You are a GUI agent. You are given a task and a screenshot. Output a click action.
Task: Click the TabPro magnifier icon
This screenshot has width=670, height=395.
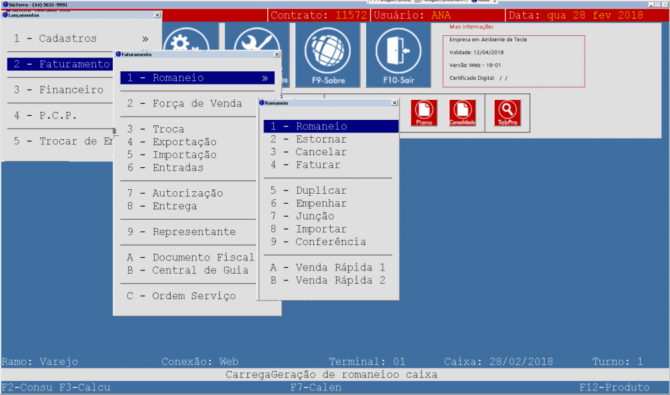coord(507,113)
